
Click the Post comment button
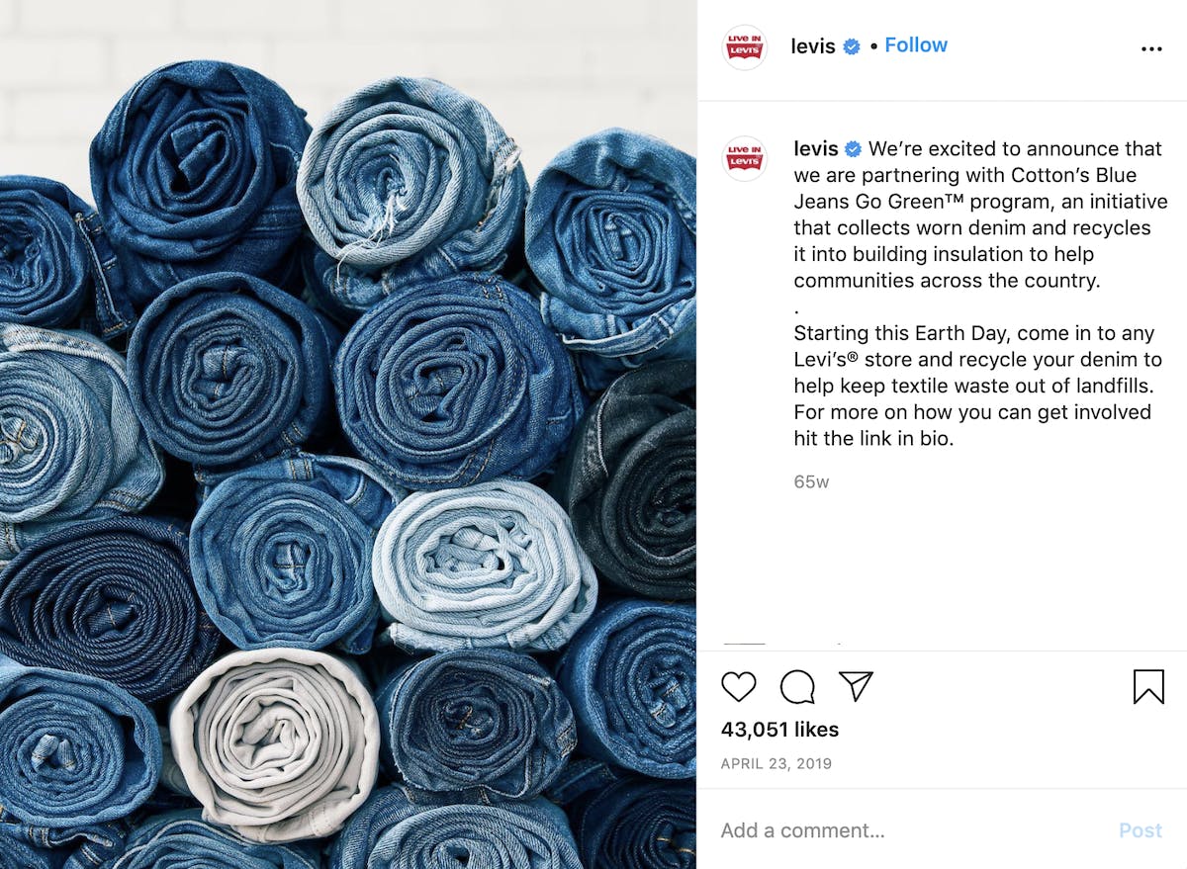(1141, 830)
